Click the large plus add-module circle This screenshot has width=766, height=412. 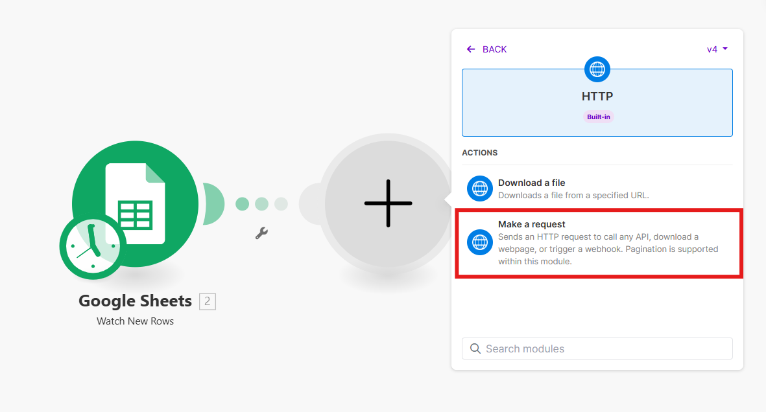coord(388,203)
